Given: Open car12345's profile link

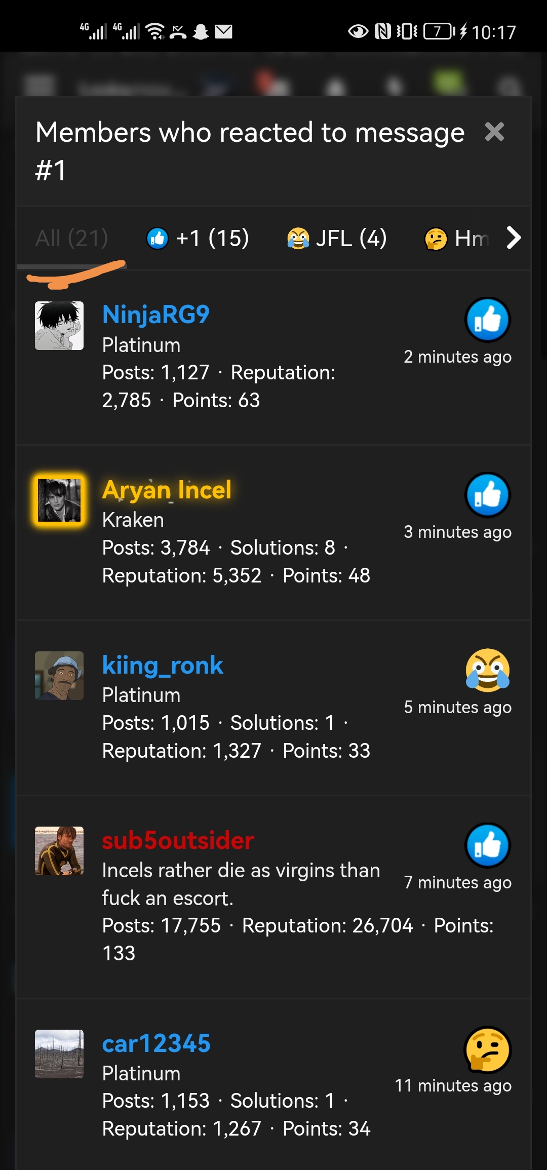Looking at the screenshot, I should point(156,1042).
